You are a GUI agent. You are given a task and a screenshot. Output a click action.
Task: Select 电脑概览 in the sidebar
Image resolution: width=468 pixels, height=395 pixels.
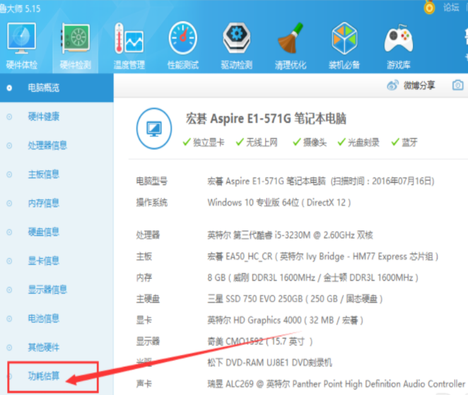[43, 88]
